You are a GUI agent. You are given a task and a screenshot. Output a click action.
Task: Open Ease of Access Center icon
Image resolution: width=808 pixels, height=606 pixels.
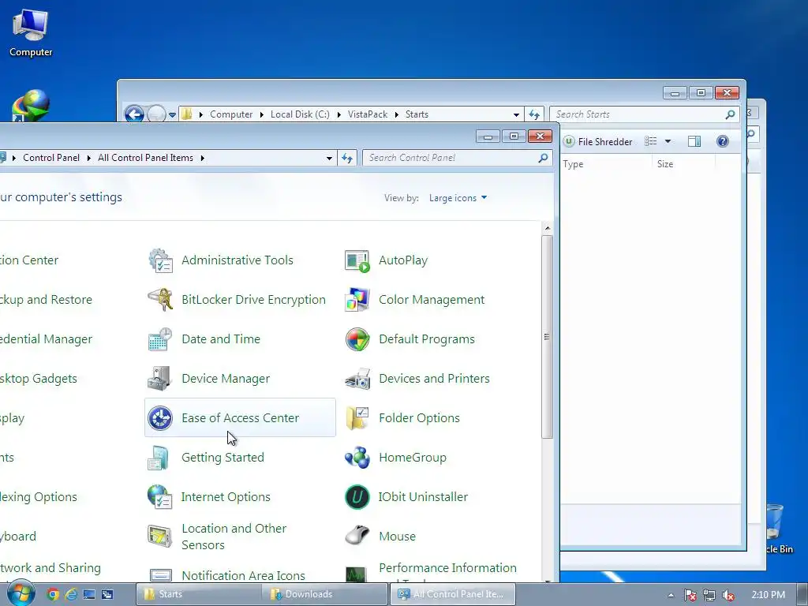coord(160,418)
